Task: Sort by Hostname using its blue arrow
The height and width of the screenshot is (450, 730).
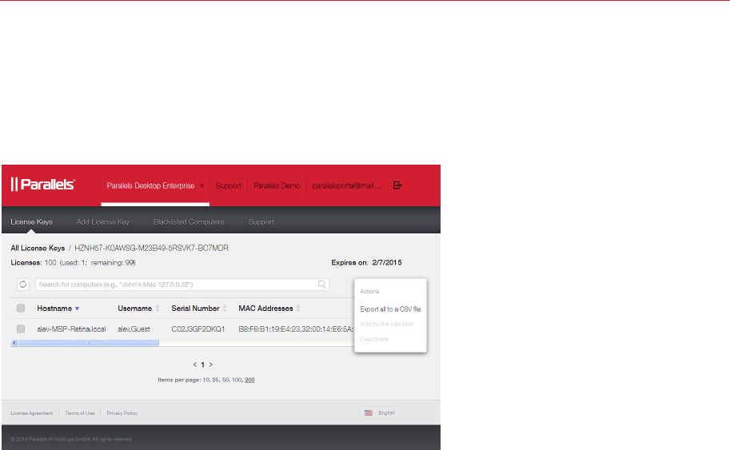Action: (78, 309)
